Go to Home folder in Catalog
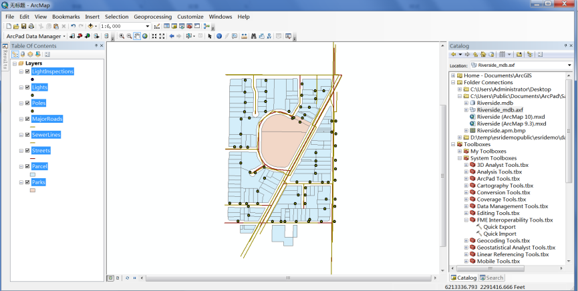The height and width of the screenshot is (291, 578). point(483,55)
